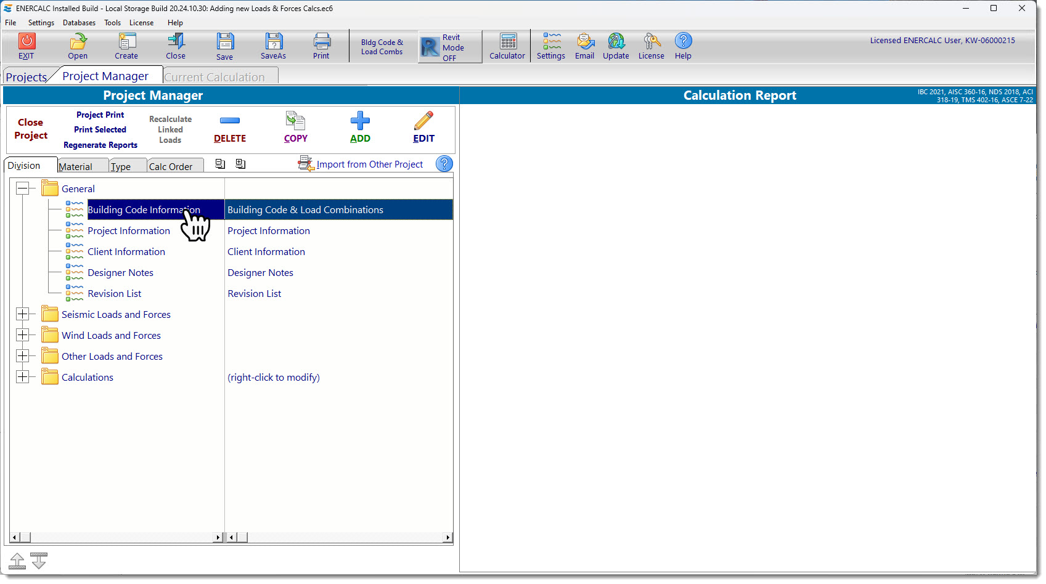Open the Email support tool
The height and width of the screenshot is (584, 1046).
584,46
